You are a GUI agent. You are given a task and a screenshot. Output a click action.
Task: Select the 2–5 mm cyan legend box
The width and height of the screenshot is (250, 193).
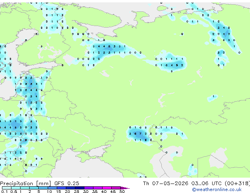tap(34, 188)
